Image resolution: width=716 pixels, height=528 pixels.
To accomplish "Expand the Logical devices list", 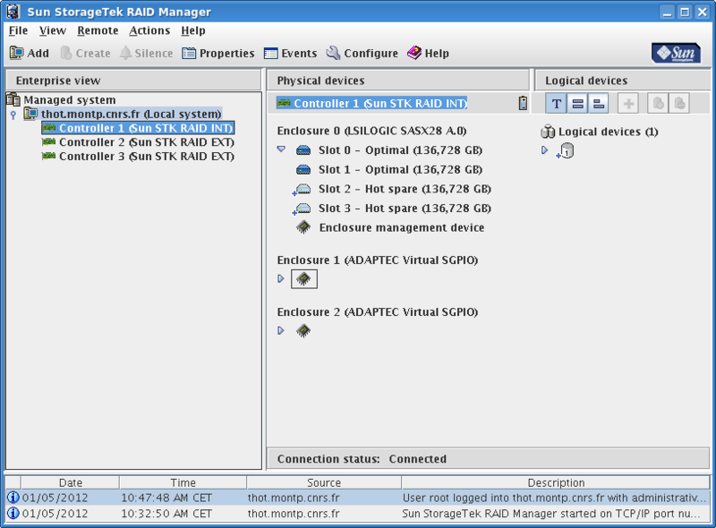I will (544, 150).
